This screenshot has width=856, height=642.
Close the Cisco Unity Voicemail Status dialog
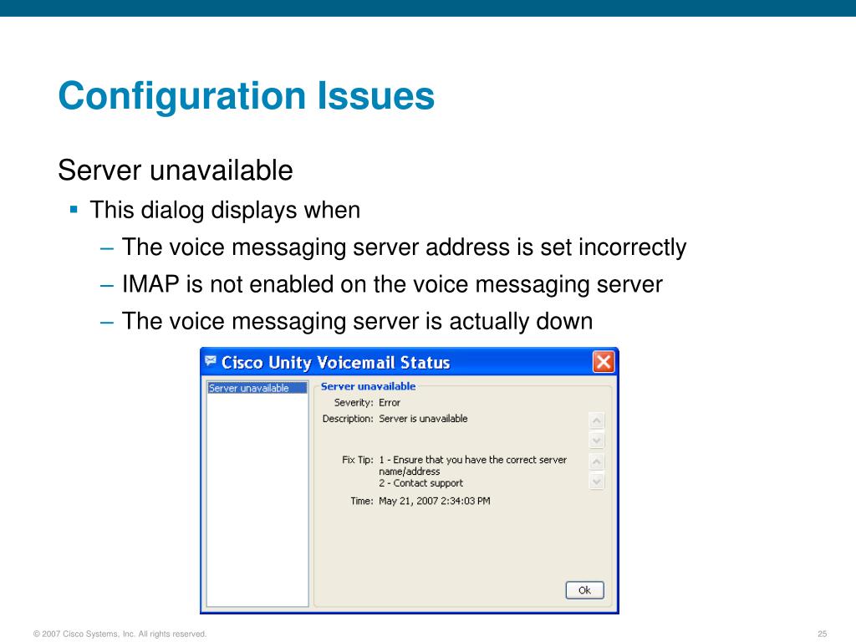604,362
